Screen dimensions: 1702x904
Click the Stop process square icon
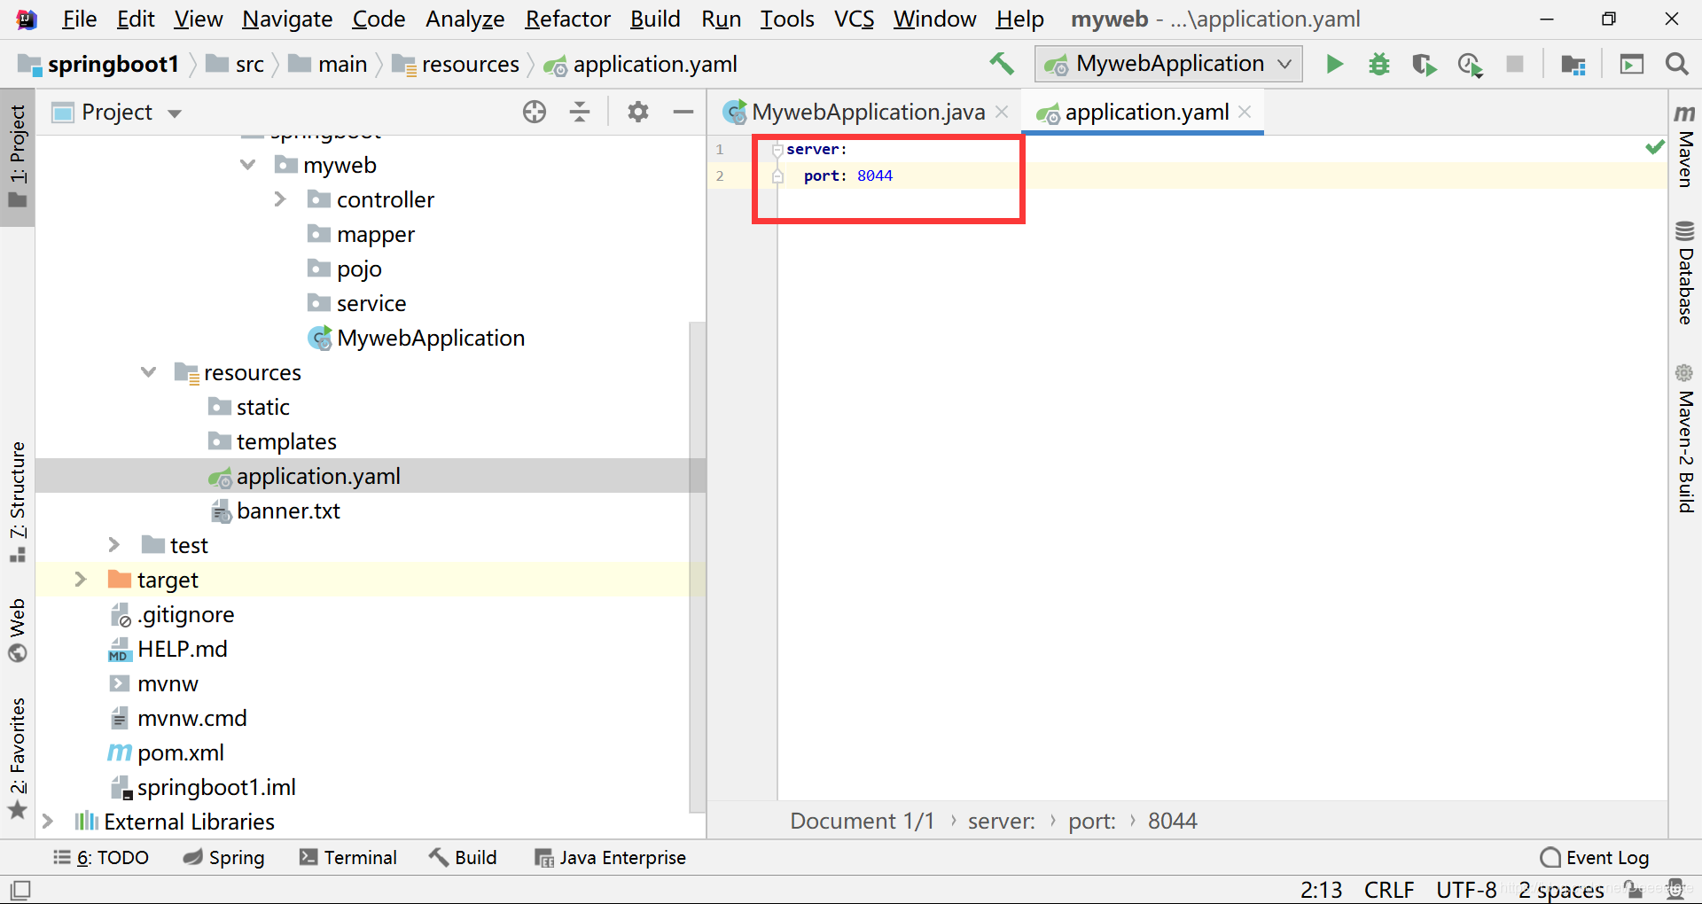(x=1515, y=64)
